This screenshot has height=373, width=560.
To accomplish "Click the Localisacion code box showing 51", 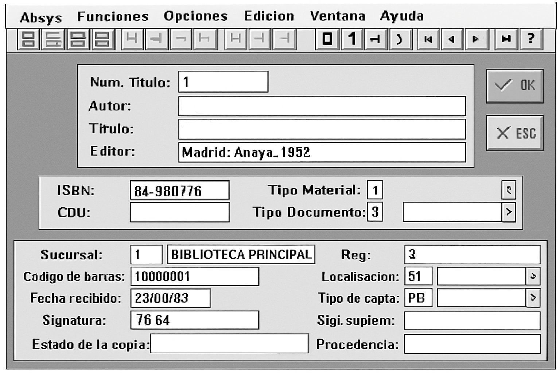I will click(x=418, y=276).
